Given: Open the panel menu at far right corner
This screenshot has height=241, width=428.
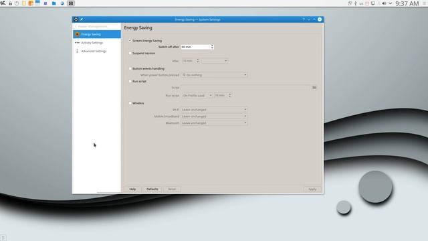Looking at the screenshot, I should pos(425,3).
